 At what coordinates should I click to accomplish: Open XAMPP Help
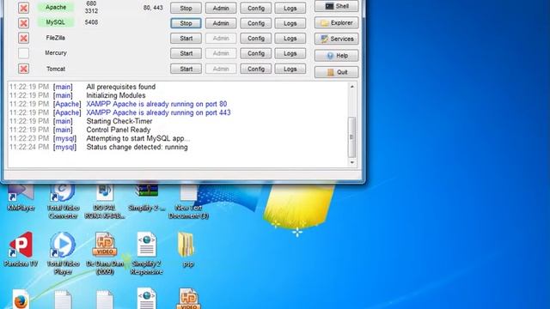336,55
